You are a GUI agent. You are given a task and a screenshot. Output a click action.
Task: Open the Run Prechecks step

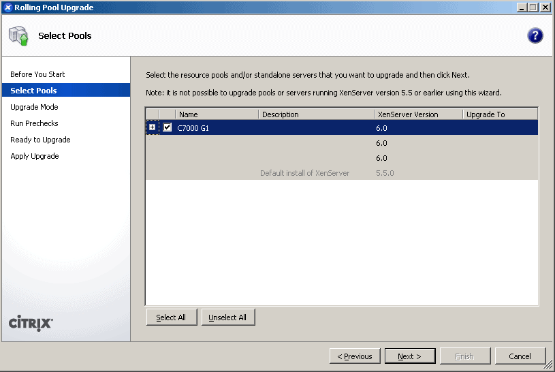click(34, 123)
